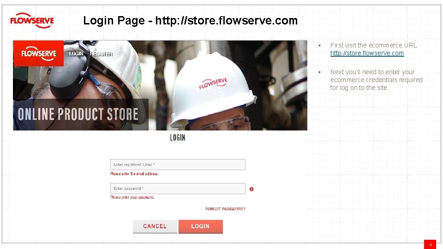The width and height of the screenshot is (443, 249).
Task: Click the Enter password field
Action: point(178,189)
